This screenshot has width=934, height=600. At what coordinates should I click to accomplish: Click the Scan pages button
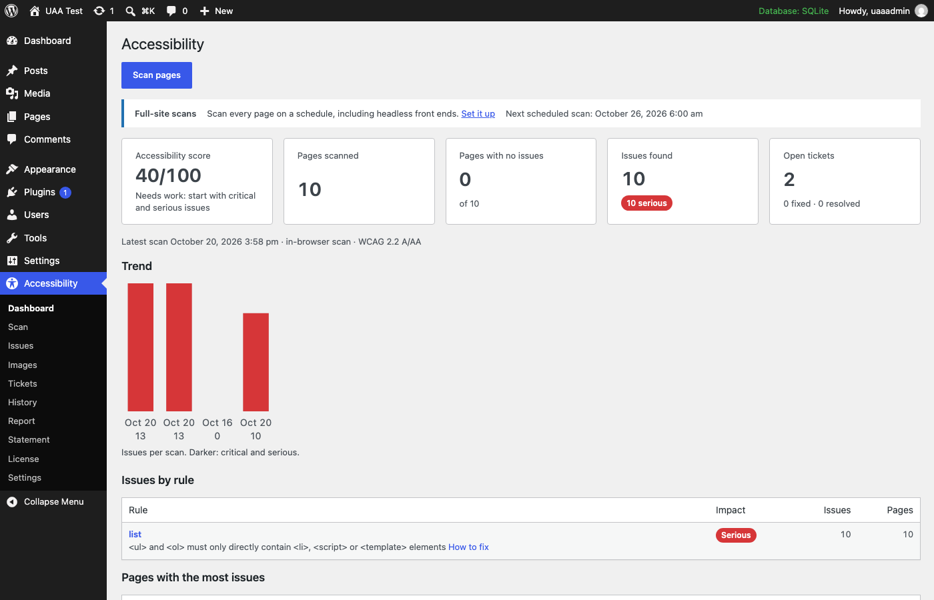coord(157,75)
